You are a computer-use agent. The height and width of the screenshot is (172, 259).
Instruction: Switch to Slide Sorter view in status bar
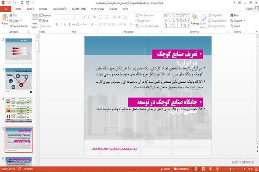pyautogui.click(x=203, y=169)
